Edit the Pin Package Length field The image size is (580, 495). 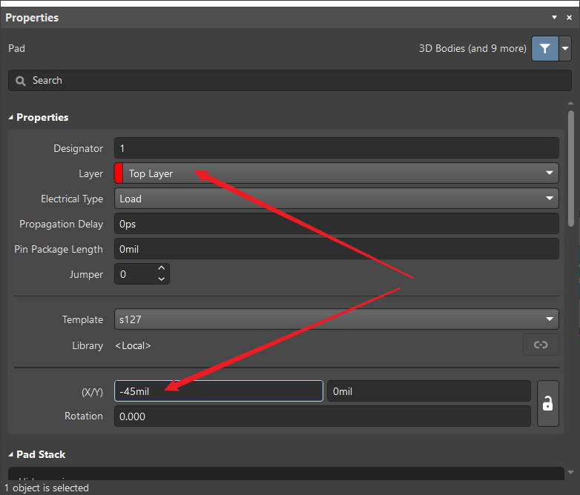click(336, 249)
